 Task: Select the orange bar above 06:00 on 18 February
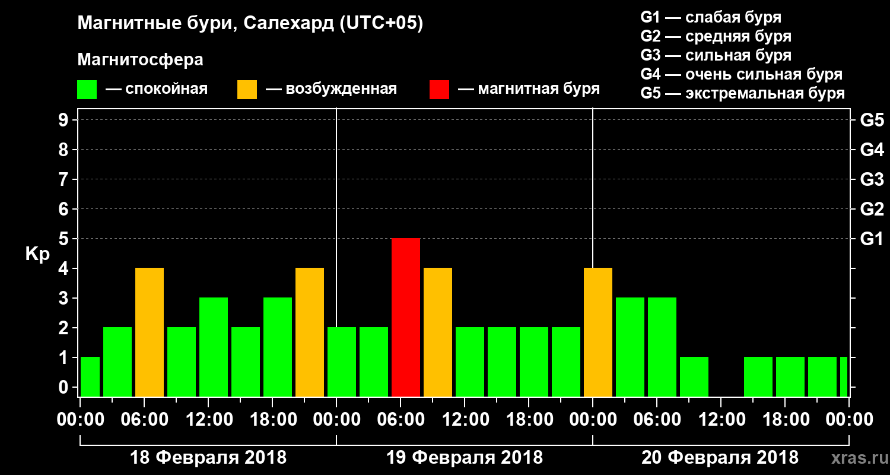tap(150, 332)
